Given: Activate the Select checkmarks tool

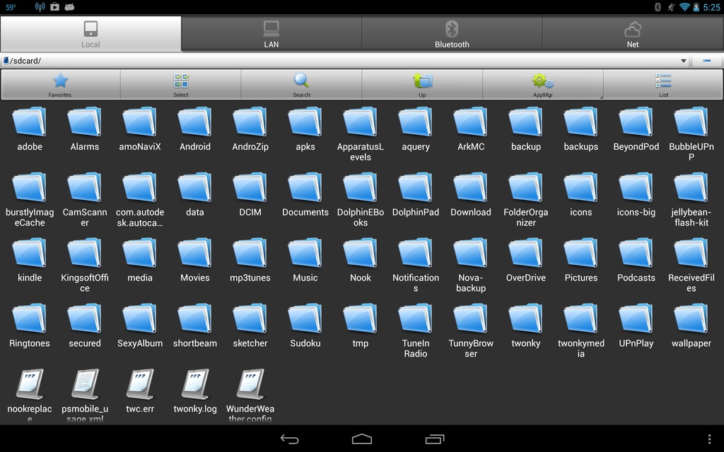Looking at the screenshot, I should point(181,81).
